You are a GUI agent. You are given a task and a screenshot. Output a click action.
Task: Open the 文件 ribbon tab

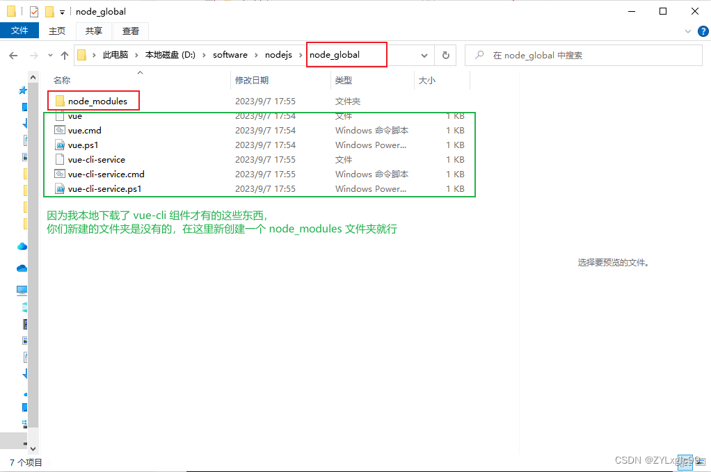tap(19, 31)
